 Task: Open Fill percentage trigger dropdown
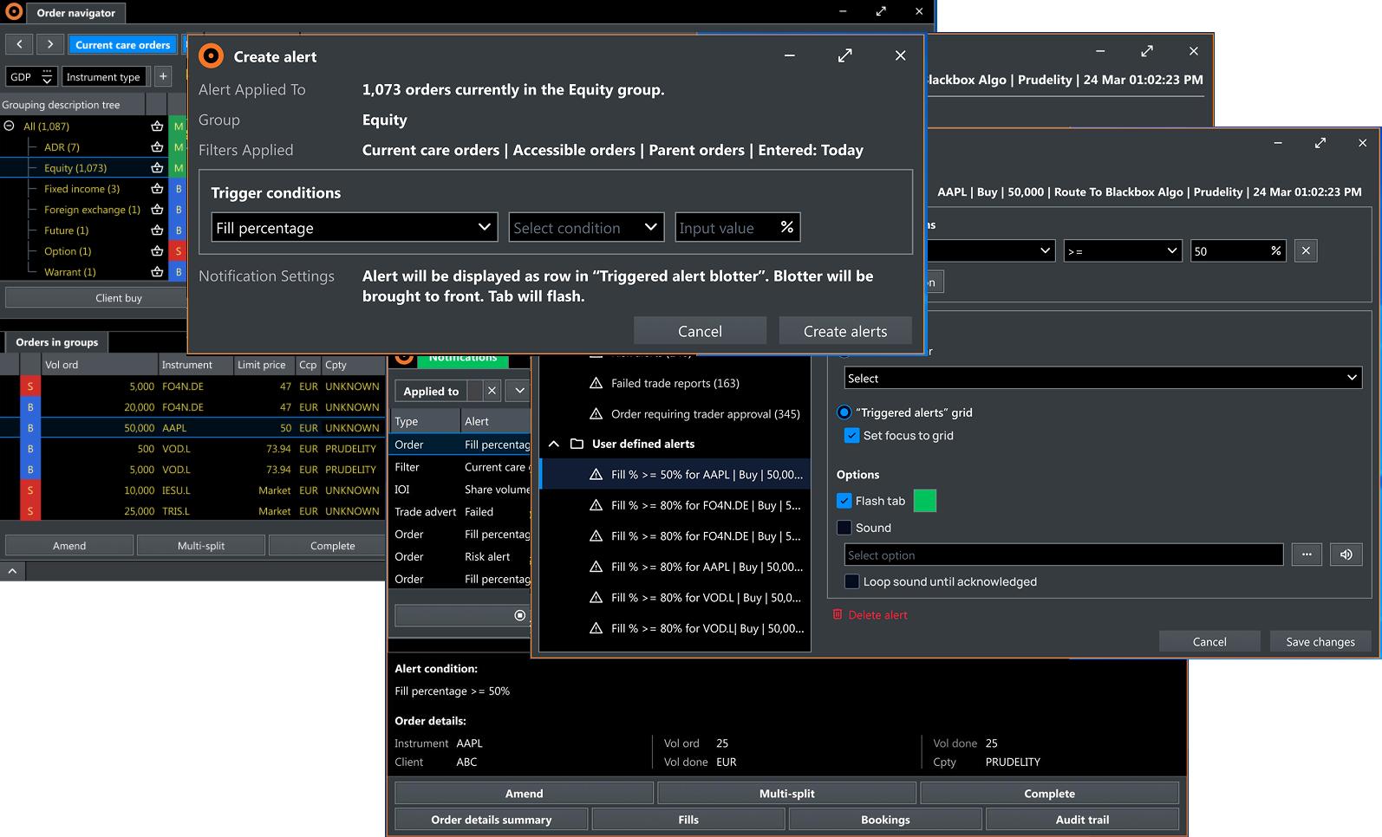[355, 227]
